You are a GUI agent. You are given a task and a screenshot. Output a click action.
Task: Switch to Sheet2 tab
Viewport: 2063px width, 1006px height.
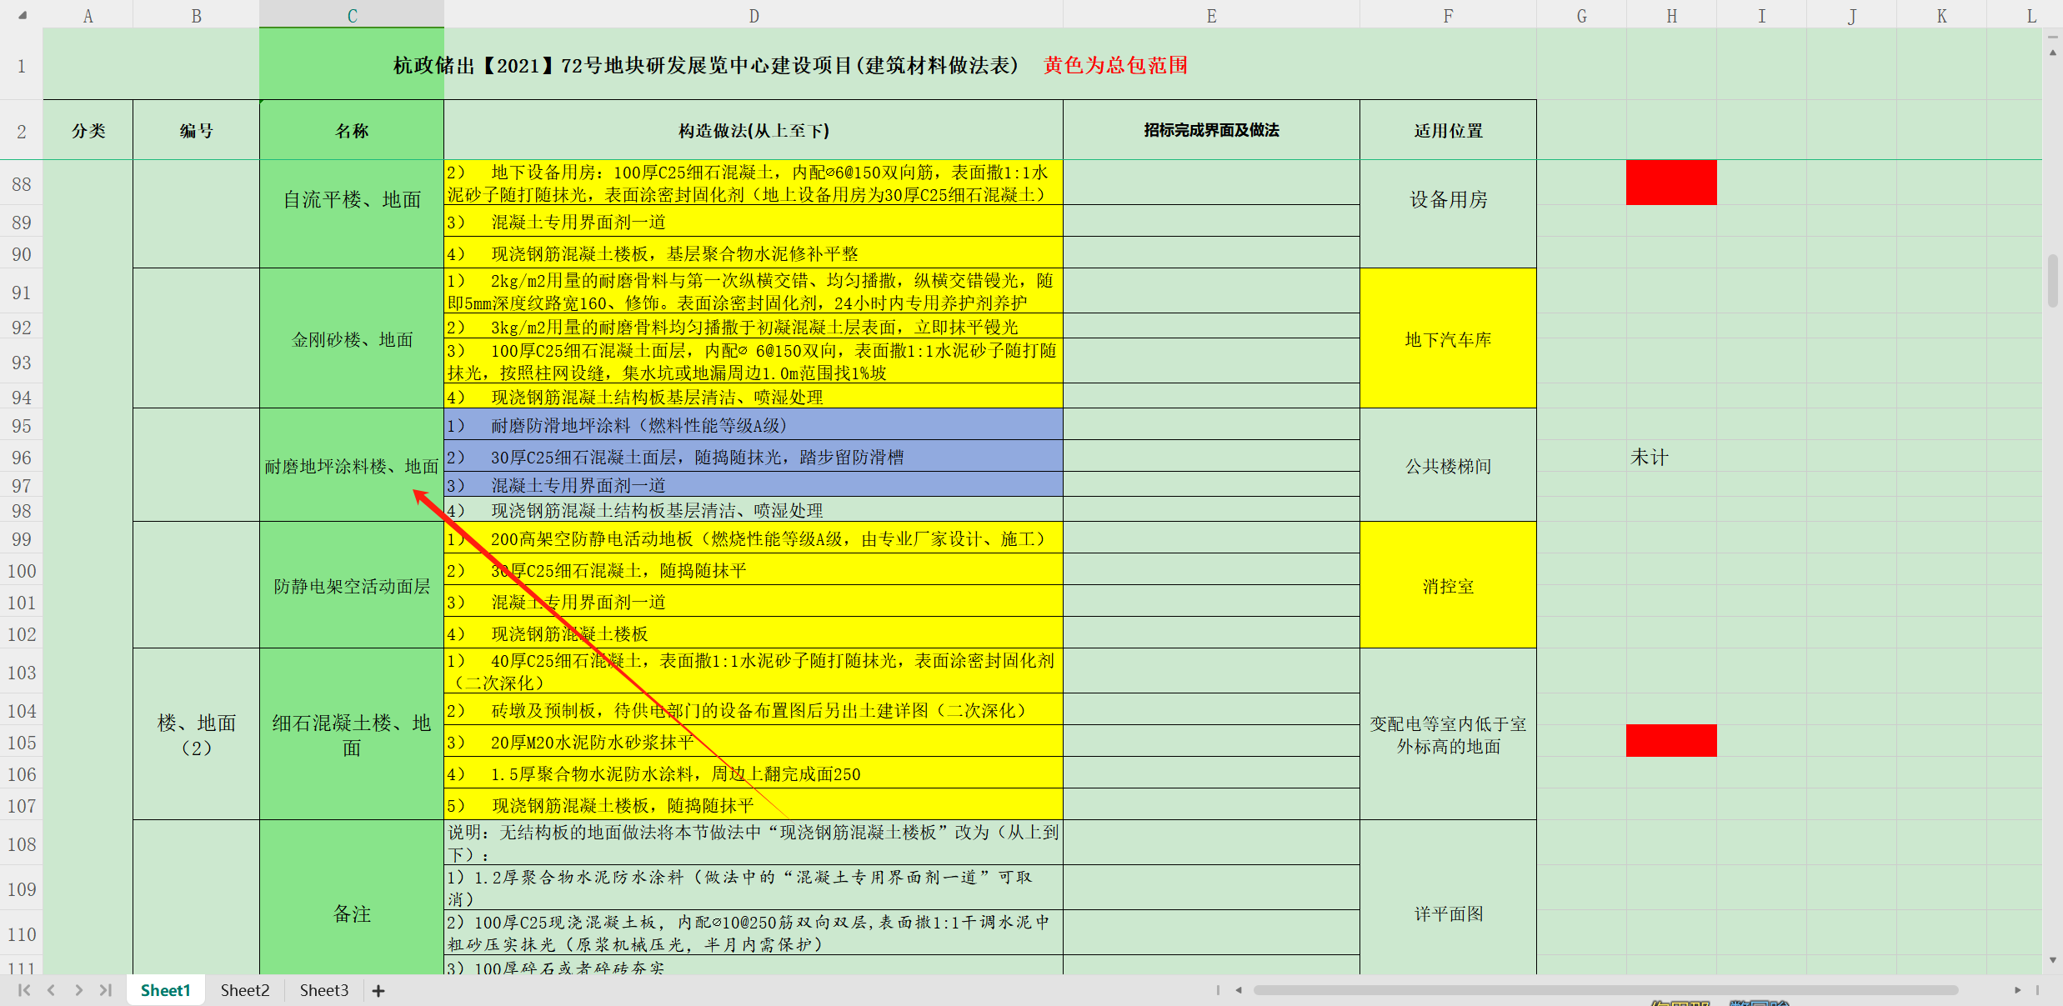coord(245,990)
